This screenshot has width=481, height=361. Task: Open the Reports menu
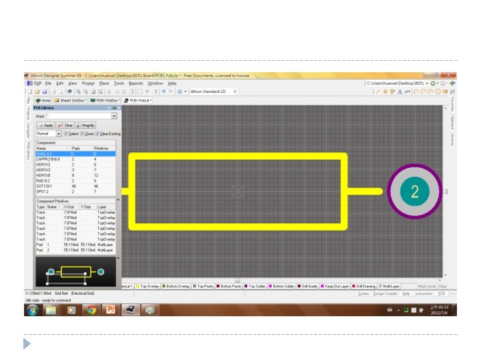point(136,83)
